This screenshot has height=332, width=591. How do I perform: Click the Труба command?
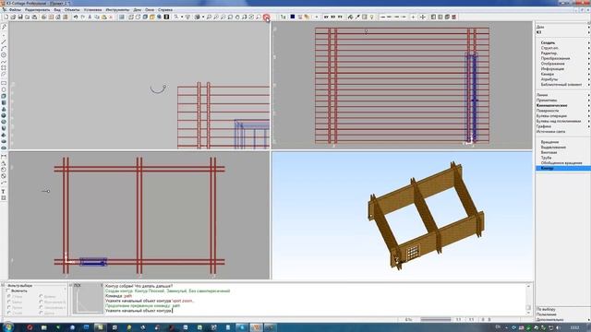click(x=546, y=158)
